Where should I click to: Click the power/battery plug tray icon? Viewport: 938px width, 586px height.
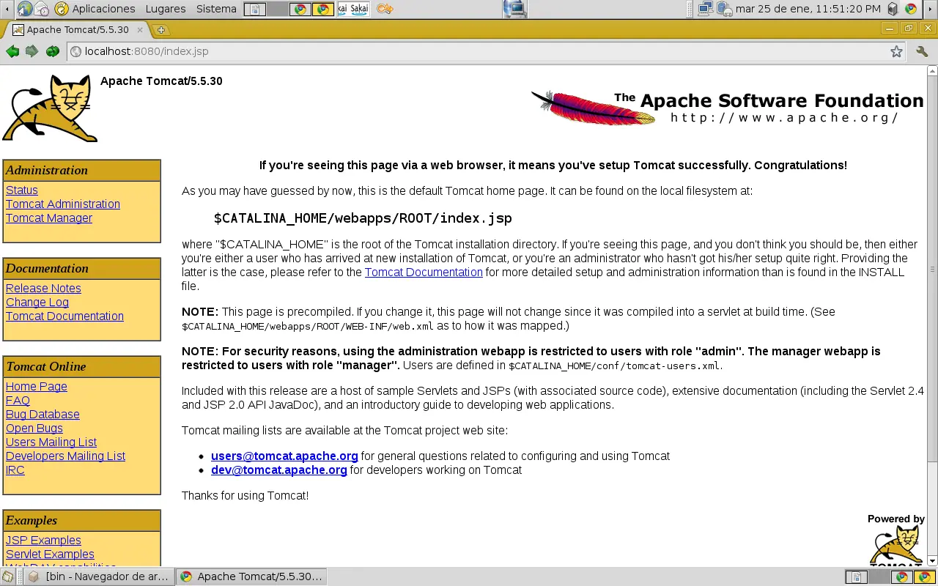coord(724,9)
